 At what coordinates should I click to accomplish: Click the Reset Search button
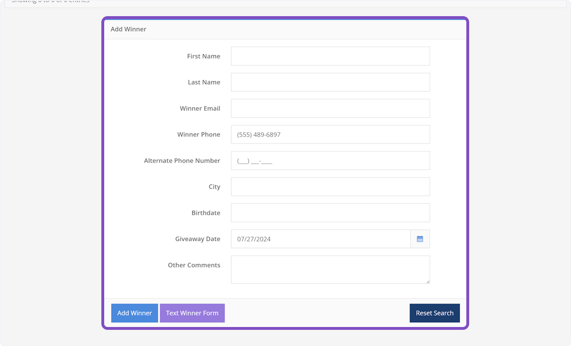point(434,313)
